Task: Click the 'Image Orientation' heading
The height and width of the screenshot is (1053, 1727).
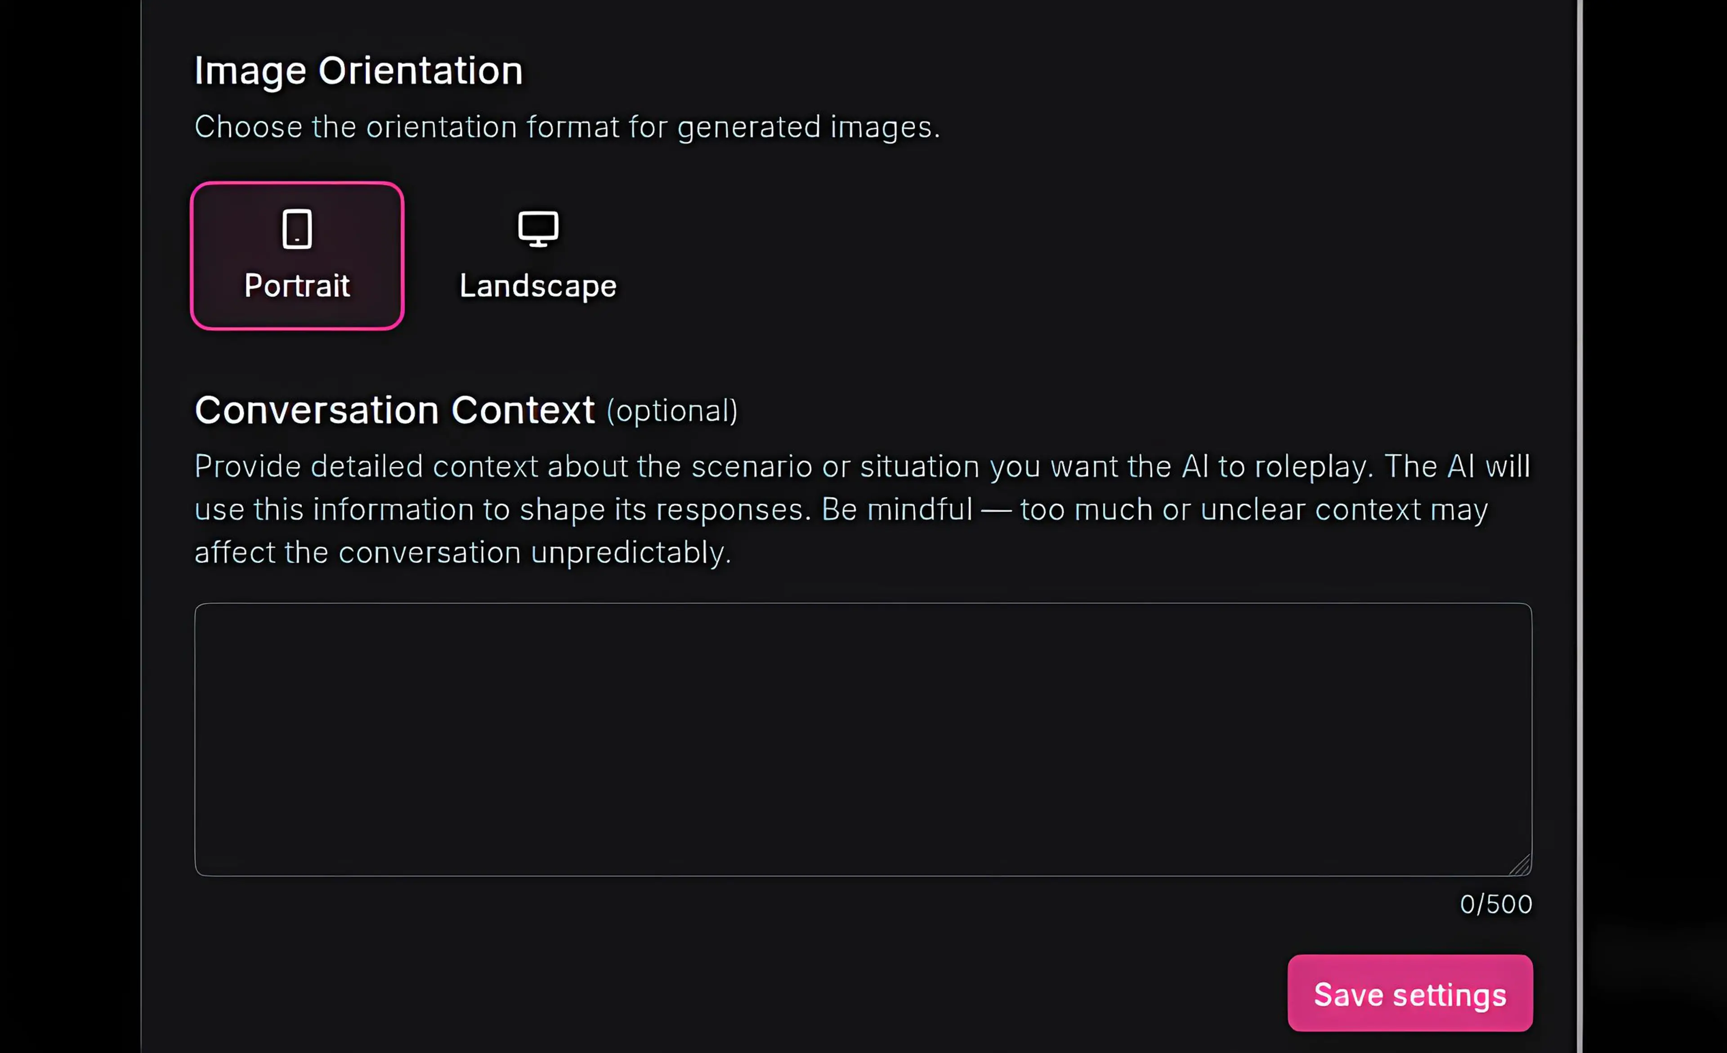Action: (x=358, y=71)
